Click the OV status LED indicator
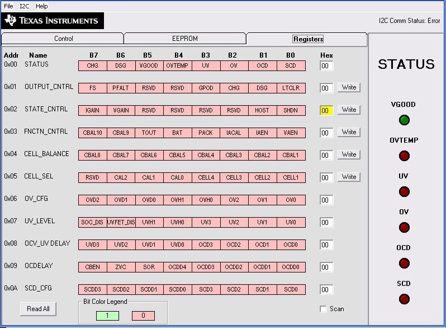Viewport: 446px width, 329px height. click(x=404, y=227)
